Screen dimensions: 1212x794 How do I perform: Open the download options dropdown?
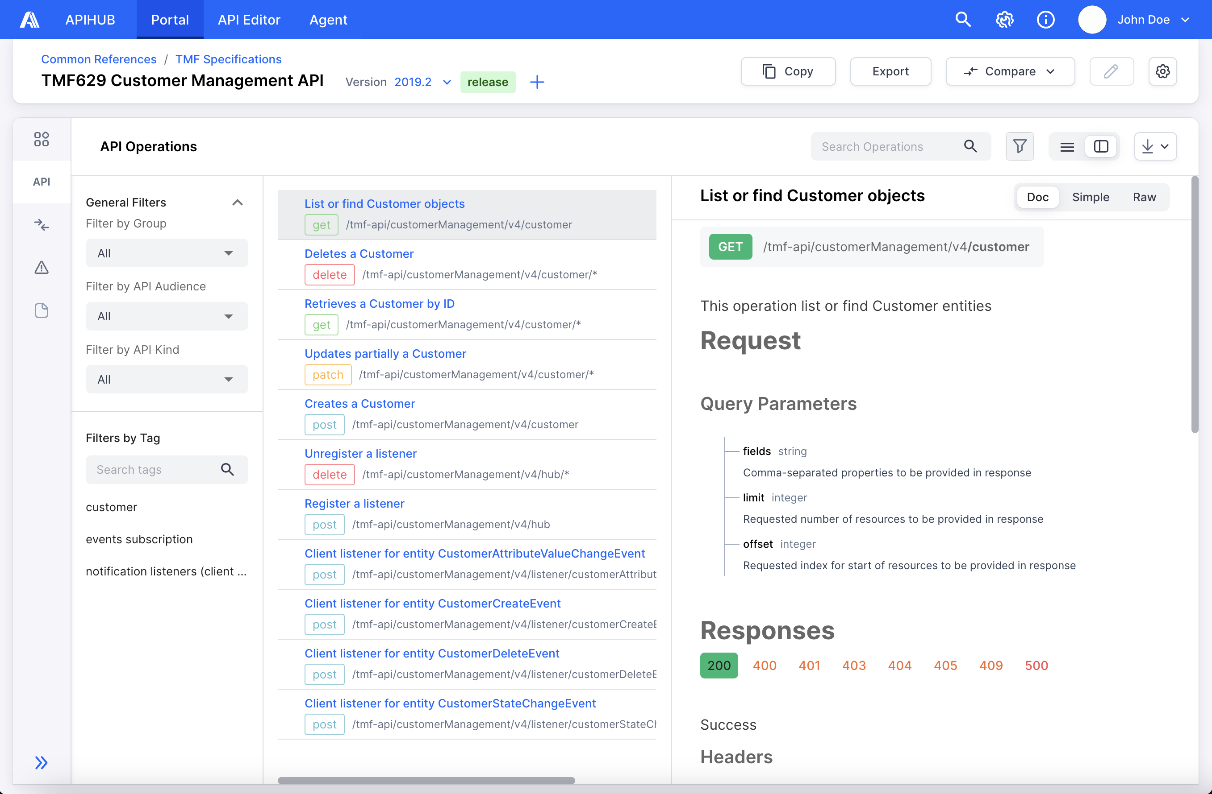click(1155, 146)
